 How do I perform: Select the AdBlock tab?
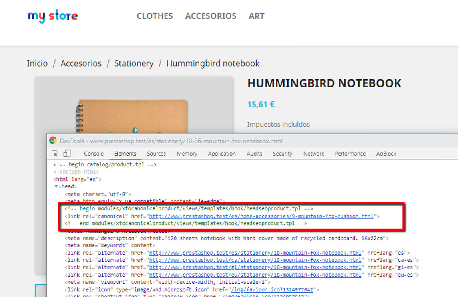click(386, 154)
